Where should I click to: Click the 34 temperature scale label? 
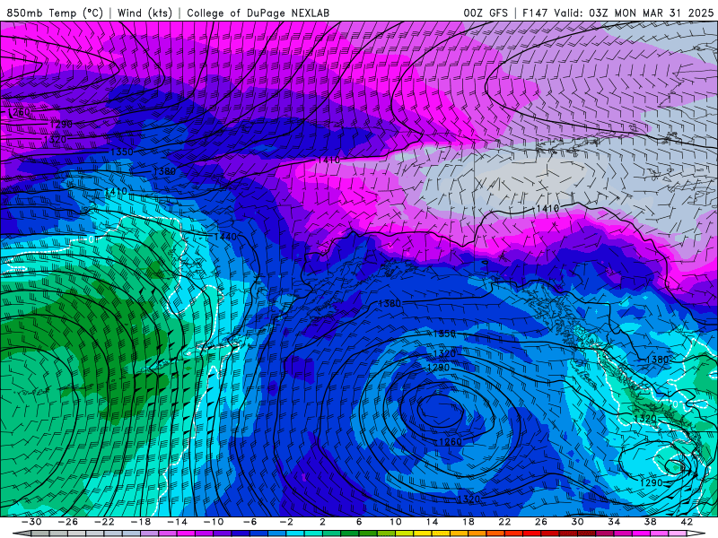click(x=614, y=522)
